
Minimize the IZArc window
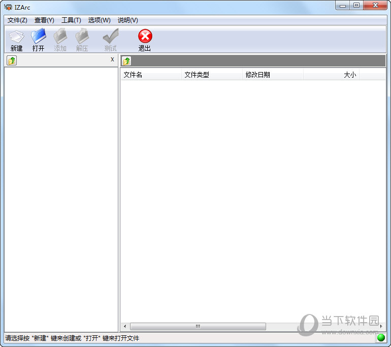click(343, 6)
